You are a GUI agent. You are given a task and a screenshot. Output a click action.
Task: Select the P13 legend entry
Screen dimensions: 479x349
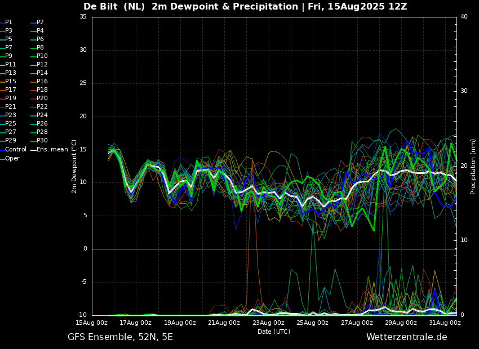coord(11,73)
